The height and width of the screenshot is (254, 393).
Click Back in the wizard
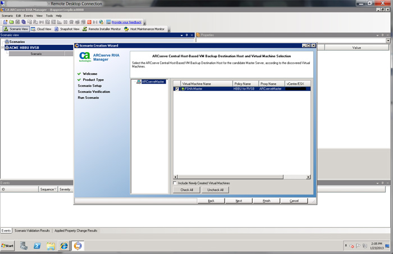pos(211,201)
